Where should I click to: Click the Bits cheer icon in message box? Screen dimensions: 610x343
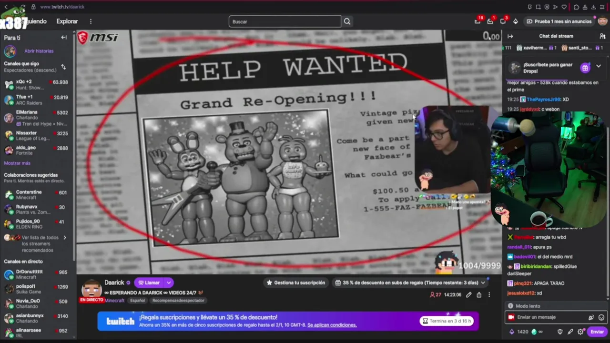pyautogui.click(x=591, y=317)
